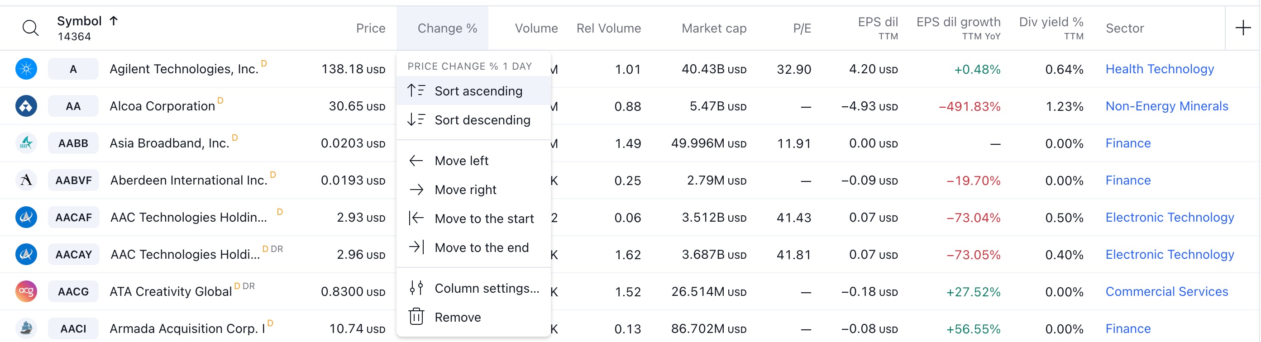Image resolution: width=1261 pixels, height=342 pixels.
Task: Click the Asia Broadband logo icon
Action: 26,143
